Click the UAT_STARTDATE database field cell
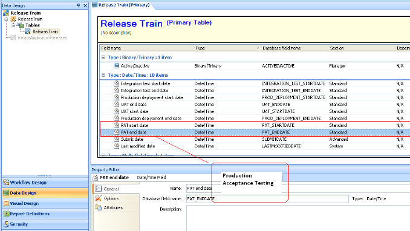Screen dimensions: 410x231 (278, 111)
